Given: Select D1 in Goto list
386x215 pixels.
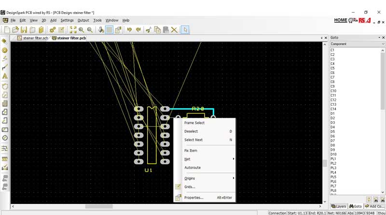Looking at the screenshot, I should [x=332, y=114].
